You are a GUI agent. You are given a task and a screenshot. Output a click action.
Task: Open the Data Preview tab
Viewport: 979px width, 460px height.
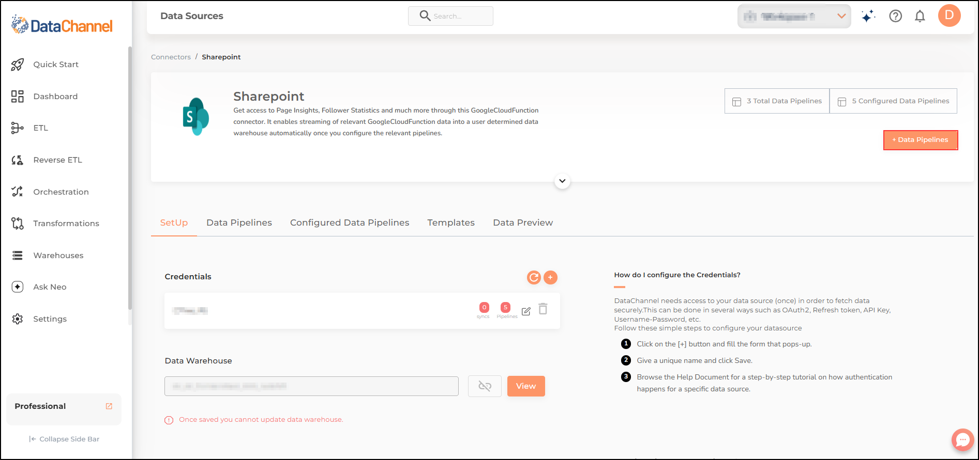coord(523,223)
